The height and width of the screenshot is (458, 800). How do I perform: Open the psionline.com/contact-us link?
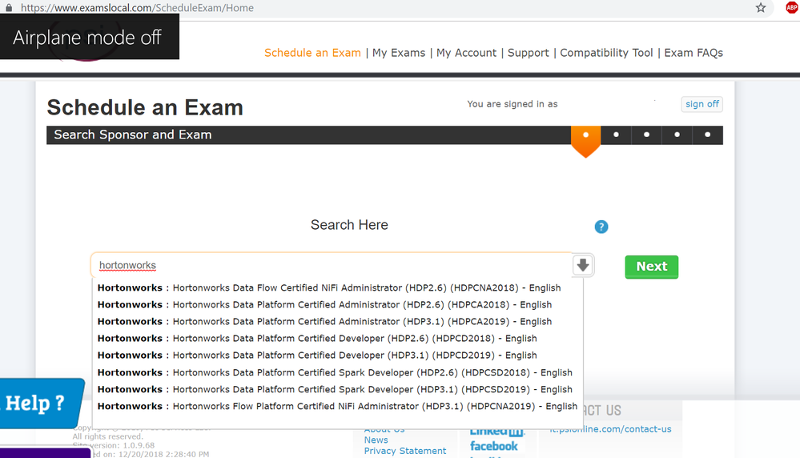pos(610,429)
